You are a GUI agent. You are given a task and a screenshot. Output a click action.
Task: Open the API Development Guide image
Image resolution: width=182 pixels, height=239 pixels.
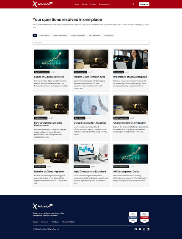pos(130,154)
